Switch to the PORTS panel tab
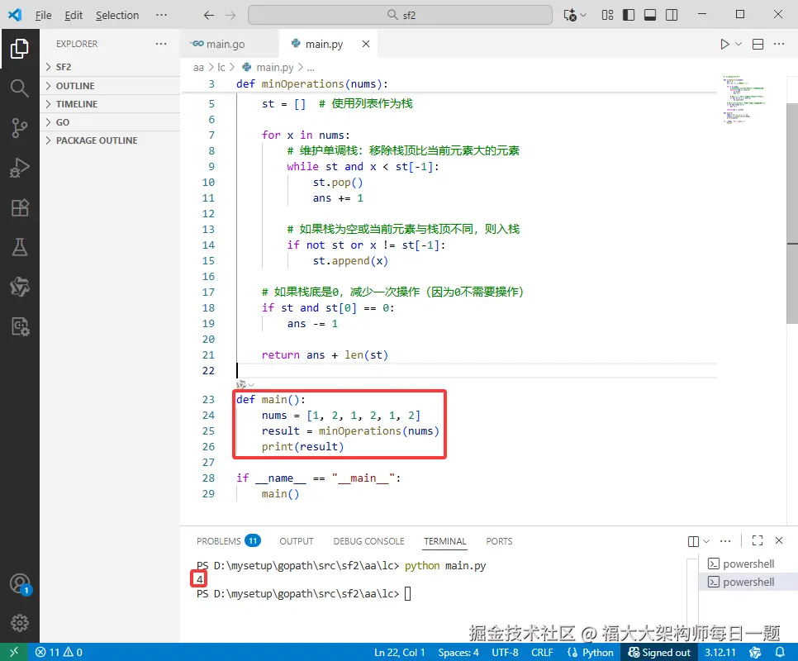 499,541
